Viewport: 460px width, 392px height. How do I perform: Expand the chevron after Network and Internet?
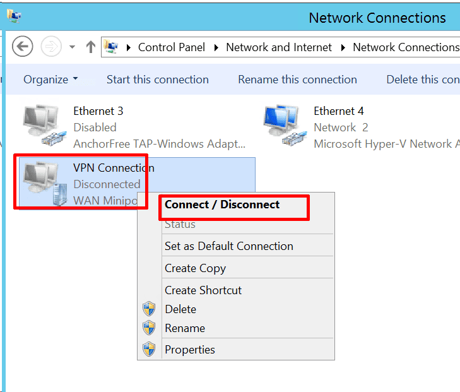(x=343, y=47)
